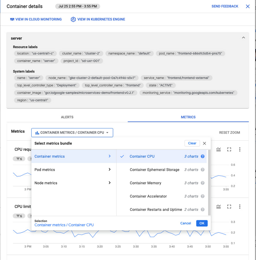Open more options for CPU request chart
Image resolution: width=256 pixels, height=260 pixels.
(240, 149)
